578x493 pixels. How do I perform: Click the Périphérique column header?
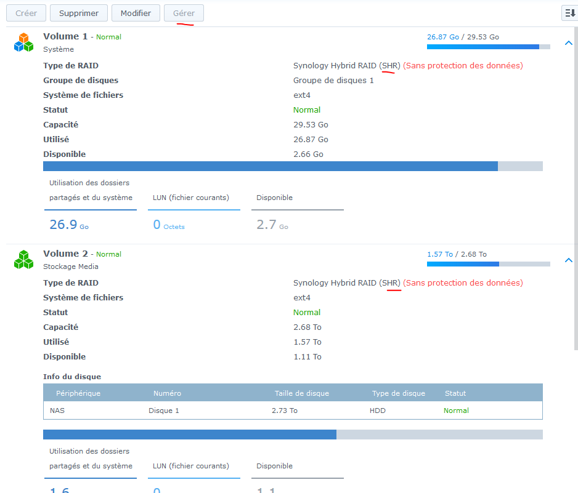78,393
